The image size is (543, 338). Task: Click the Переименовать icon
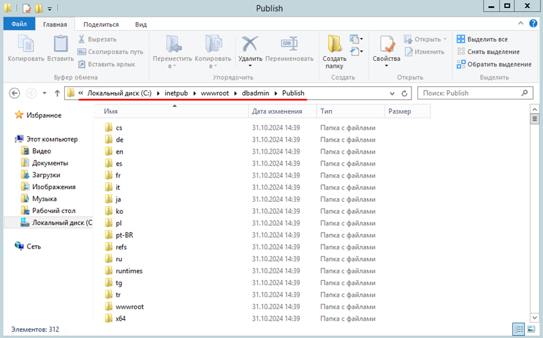(x=289, y=44)
